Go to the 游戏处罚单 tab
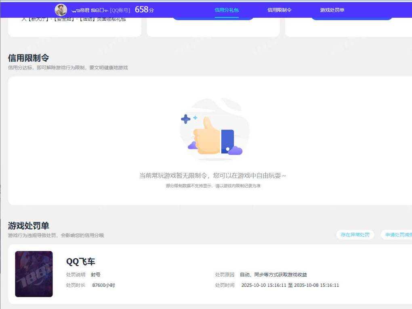The image size is (412, 309). click(332, 10)
